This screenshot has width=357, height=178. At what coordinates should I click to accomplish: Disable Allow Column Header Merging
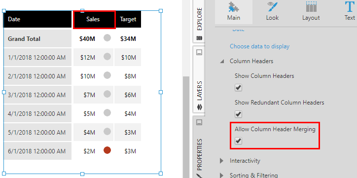[238, 141]
